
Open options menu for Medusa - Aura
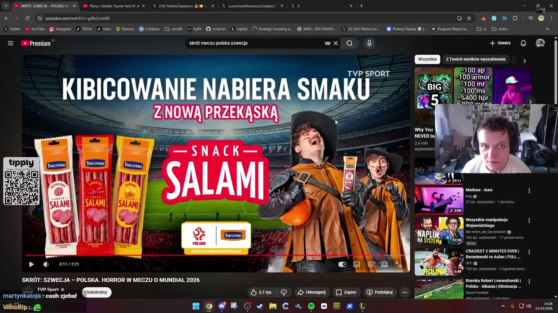coord(529,190)
